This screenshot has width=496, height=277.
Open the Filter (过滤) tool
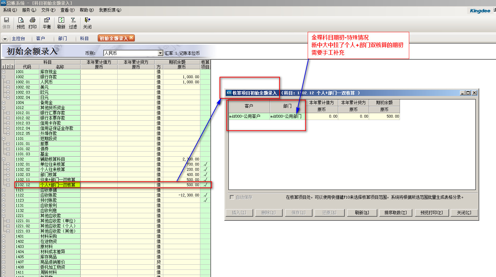pos(73,23)
